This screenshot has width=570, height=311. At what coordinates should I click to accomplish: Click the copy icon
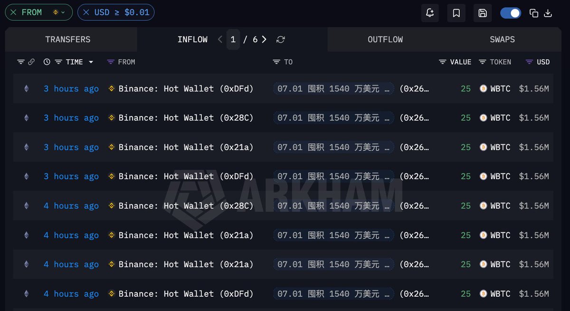pos(534,13)
